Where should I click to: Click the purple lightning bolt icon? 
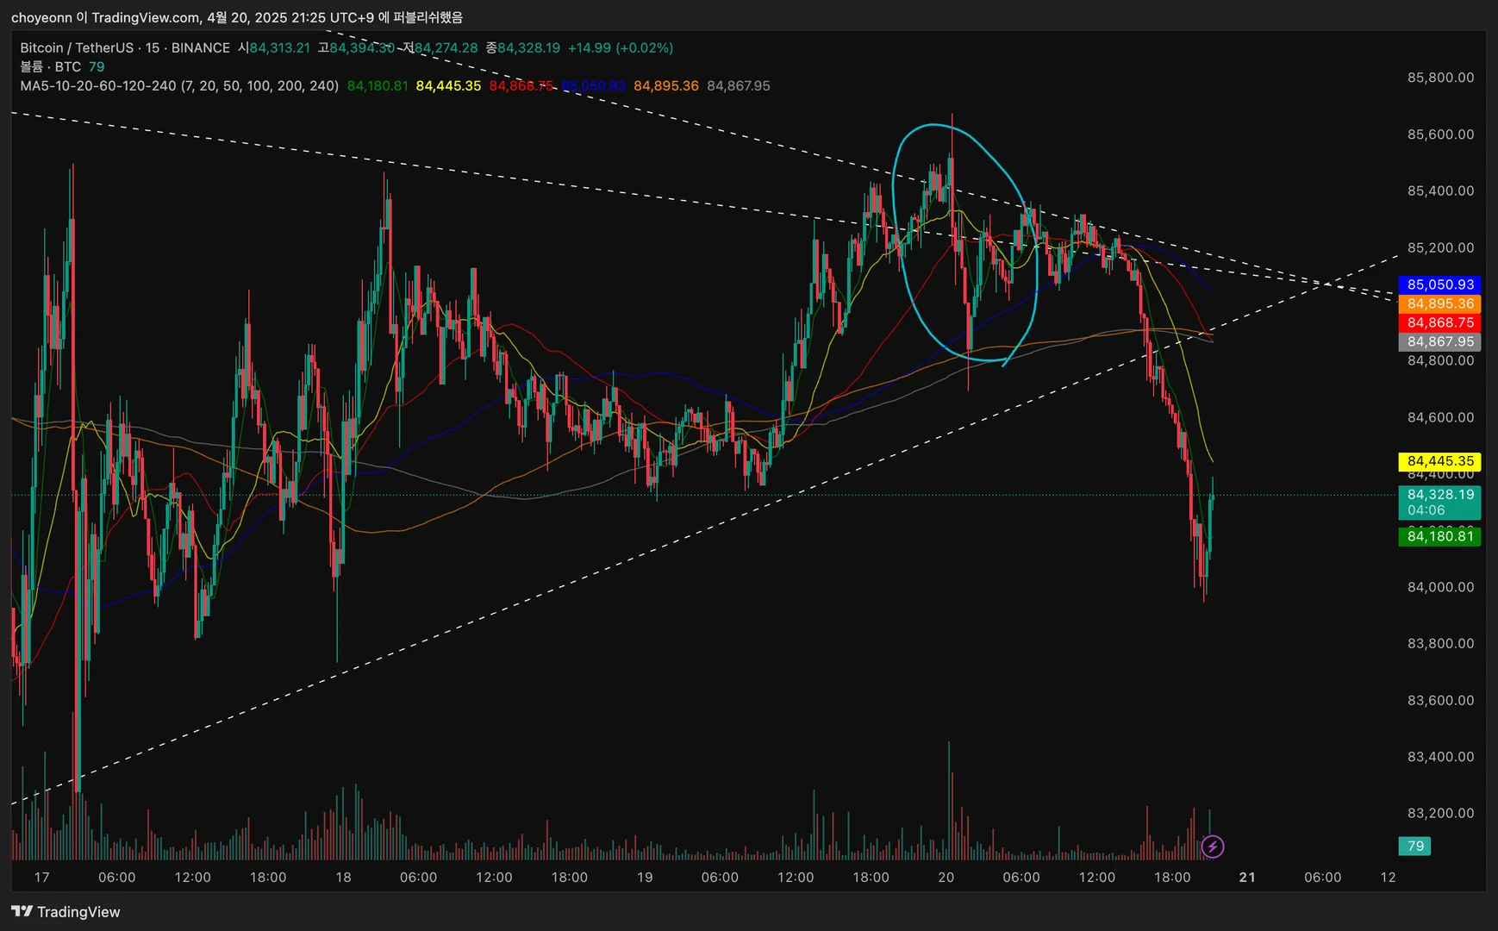(1213, 847)
